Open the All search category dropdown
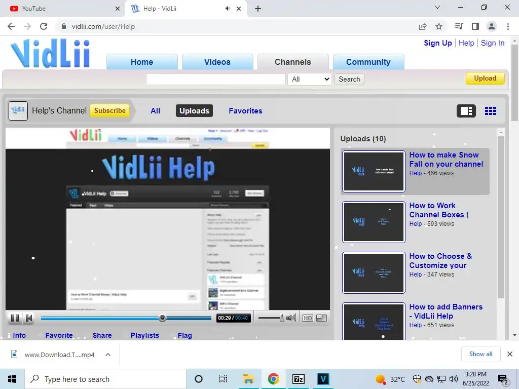The image size is (519, 389). click(310, 79)
